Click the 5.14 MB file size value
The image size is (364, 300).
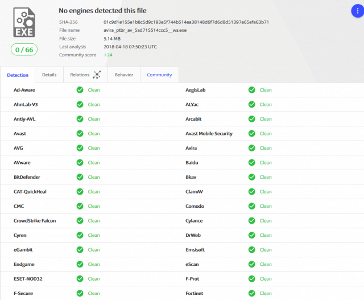point(112,39)
